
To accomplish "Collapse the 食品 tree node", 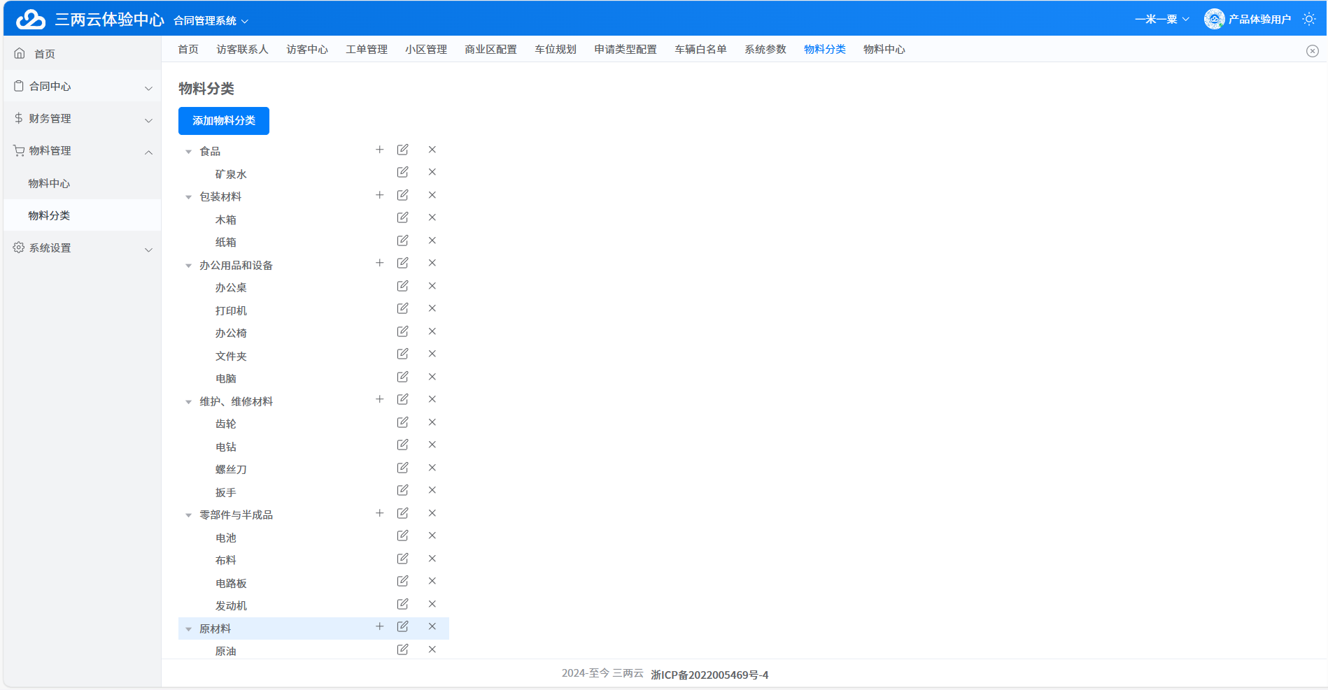I will click(188, 152).
